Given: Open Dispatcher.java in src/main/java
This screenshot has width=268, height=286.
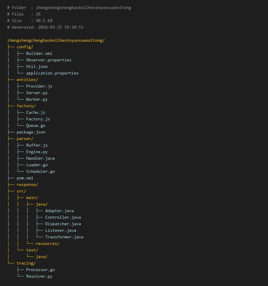Looking at the screenshot, I should (63, 224).
